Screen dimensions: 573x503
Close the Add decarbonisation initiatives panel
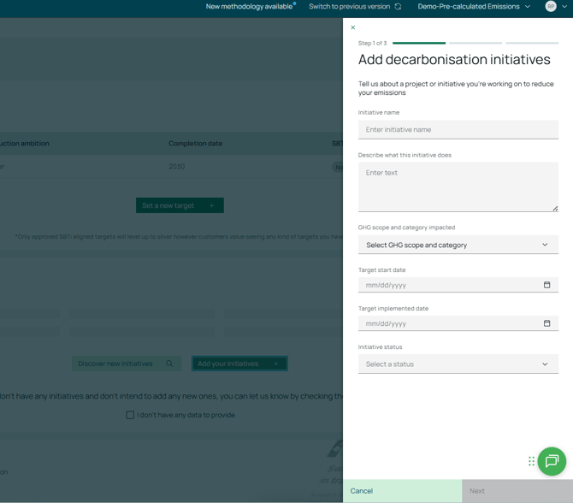[x=352, y=27]
